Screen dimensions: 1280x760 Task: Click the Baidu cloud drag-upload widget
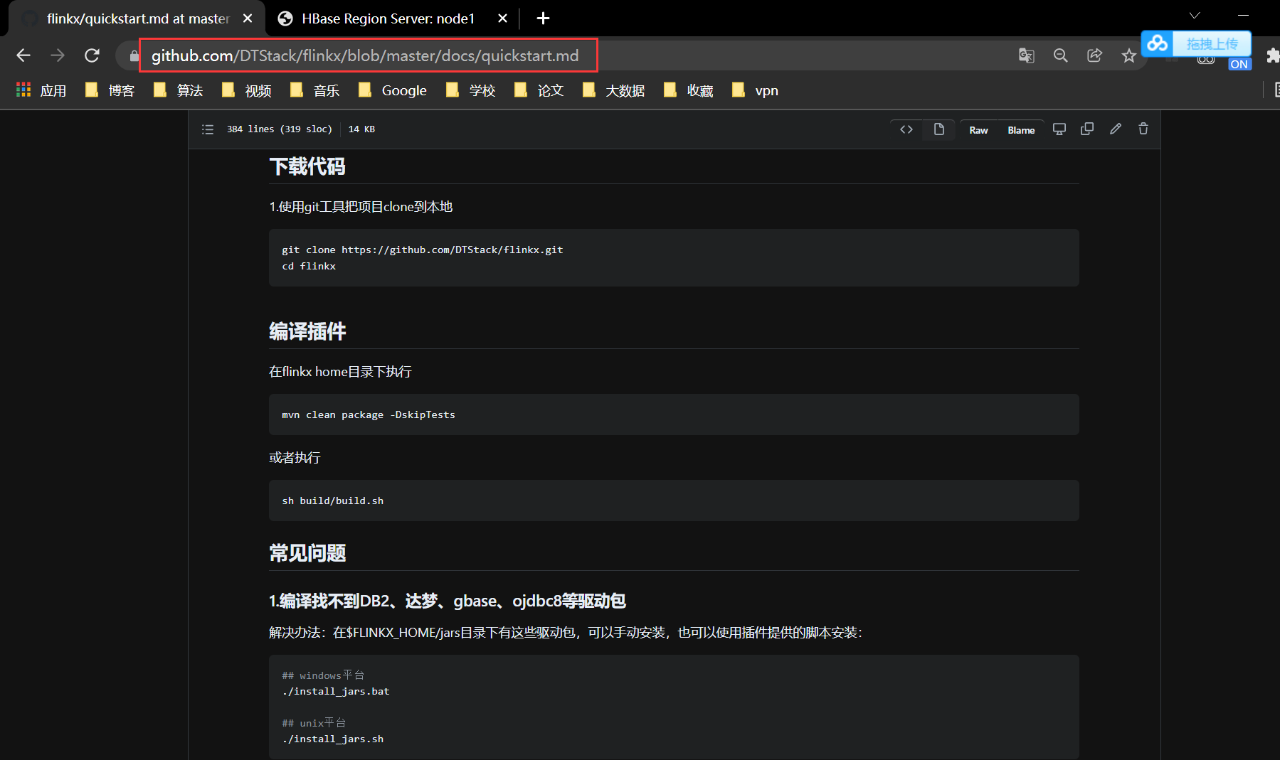click(x=1196, y=43)
